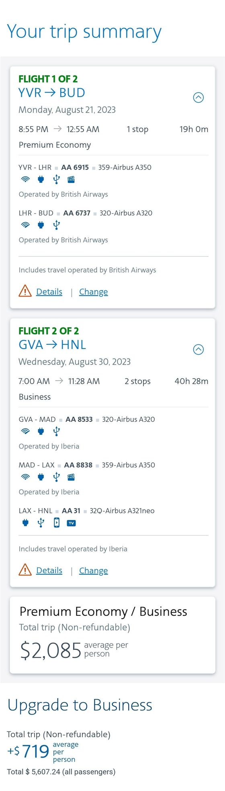Screen dimensions: 225x791
Task: Click personal device streaming icon on LAX - HNL
Action: click(x=57, y=523)
